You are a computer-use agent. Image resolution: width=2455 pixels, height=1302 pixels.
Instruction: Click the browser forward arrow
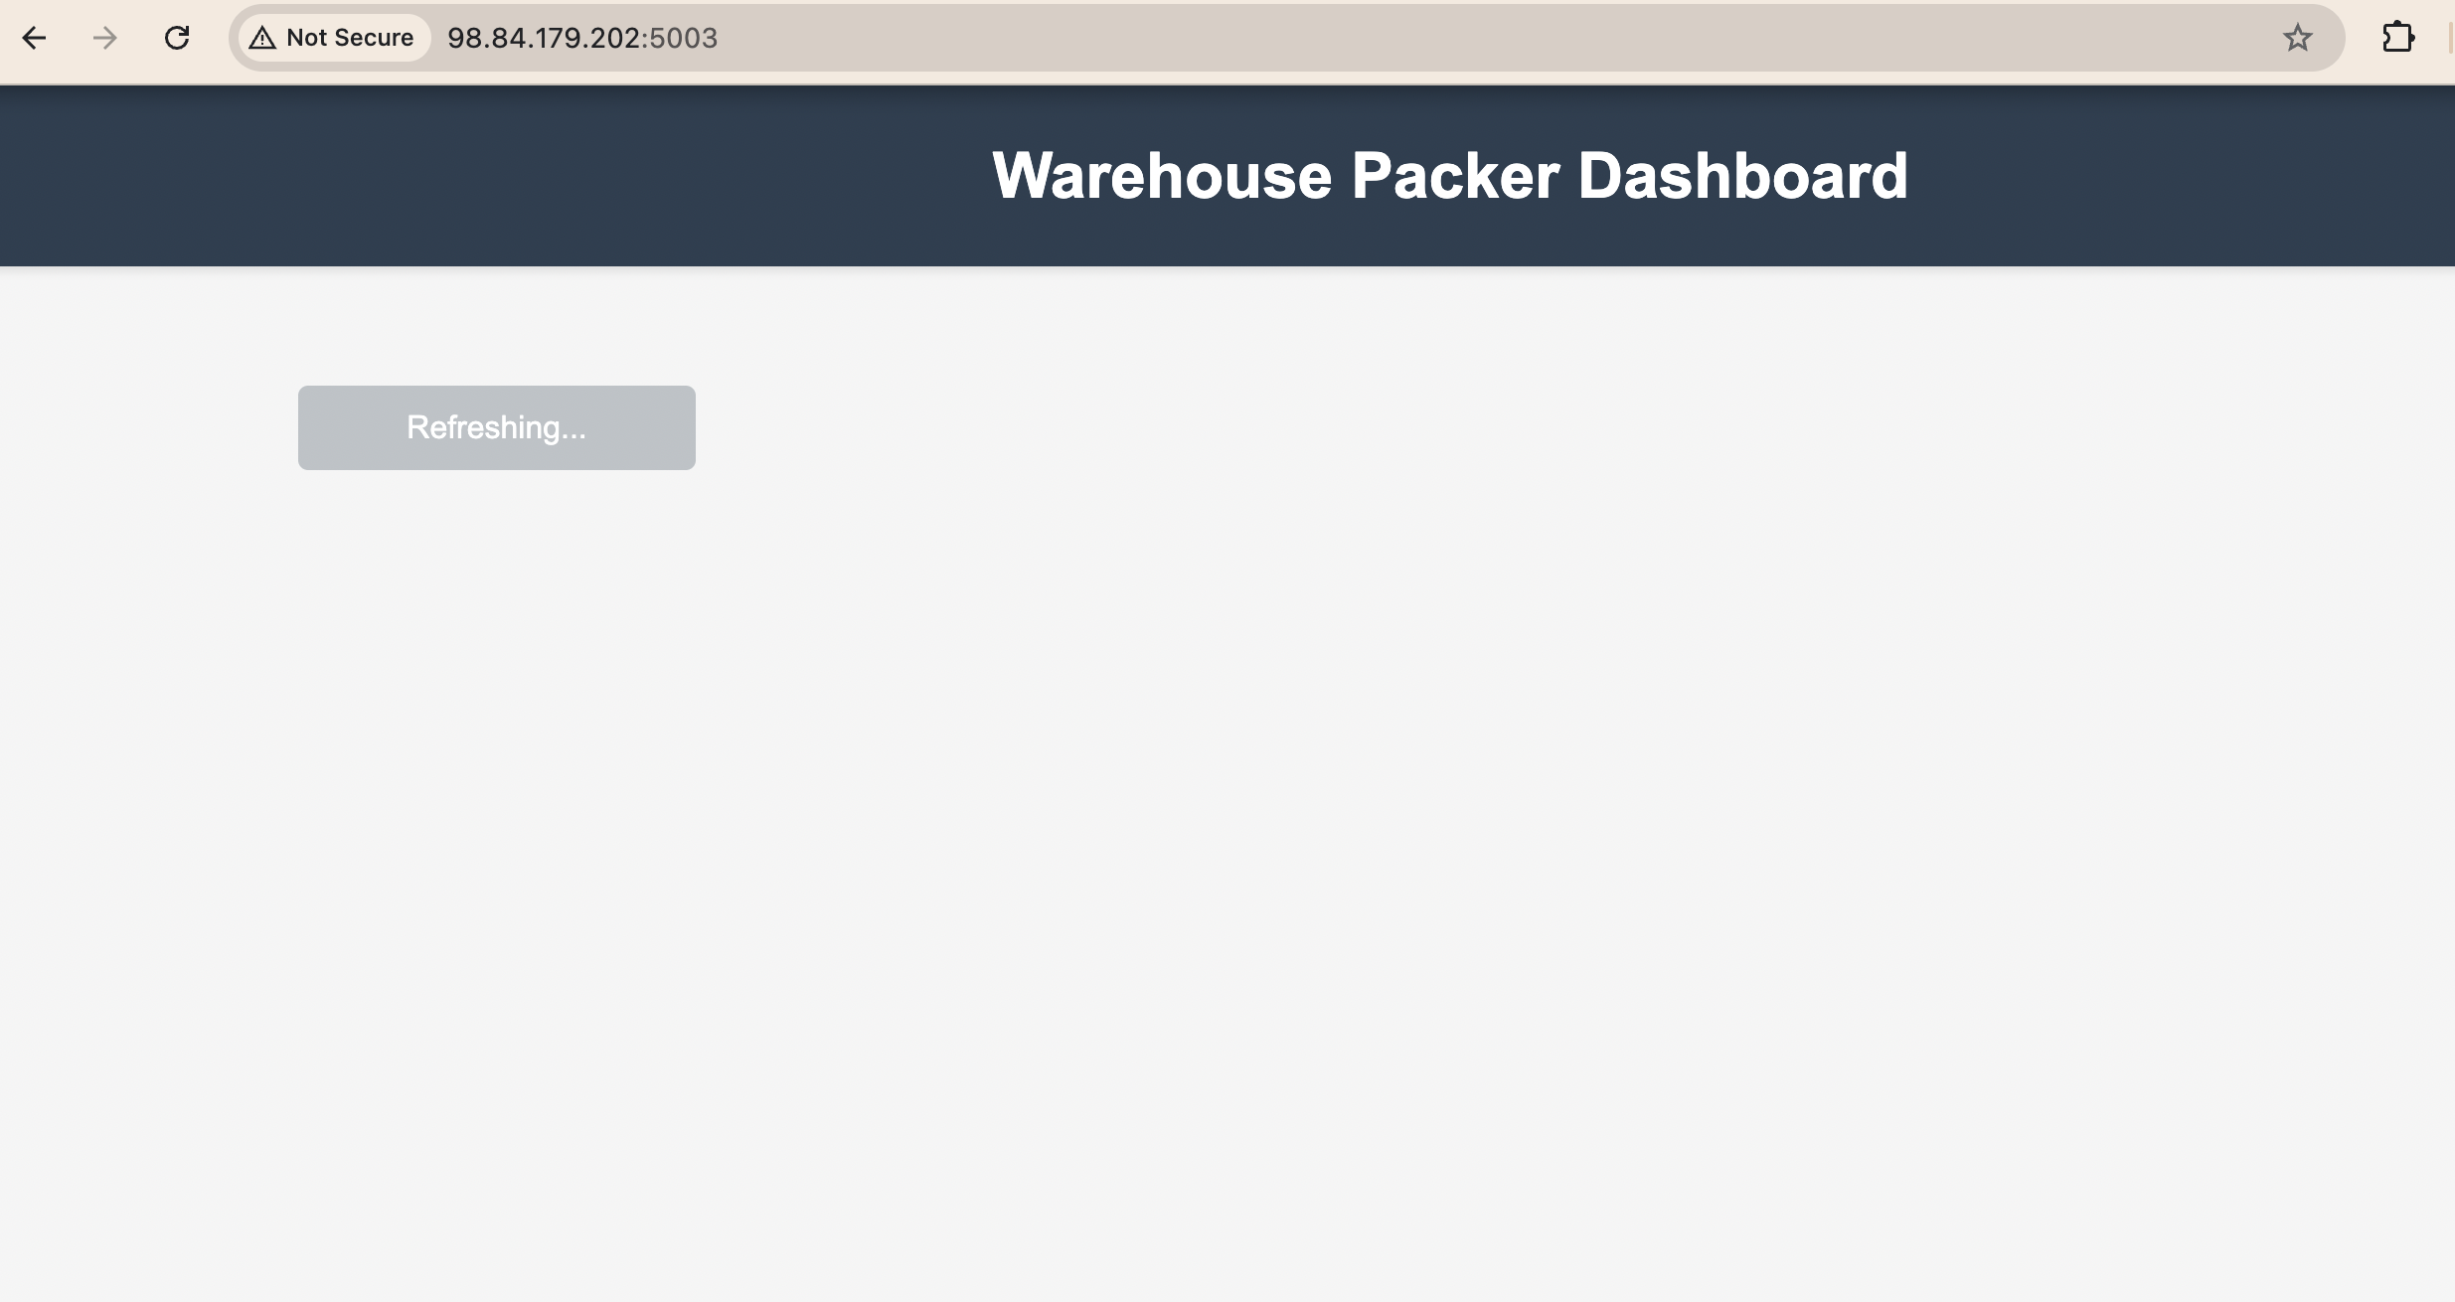tap(104, 38)
